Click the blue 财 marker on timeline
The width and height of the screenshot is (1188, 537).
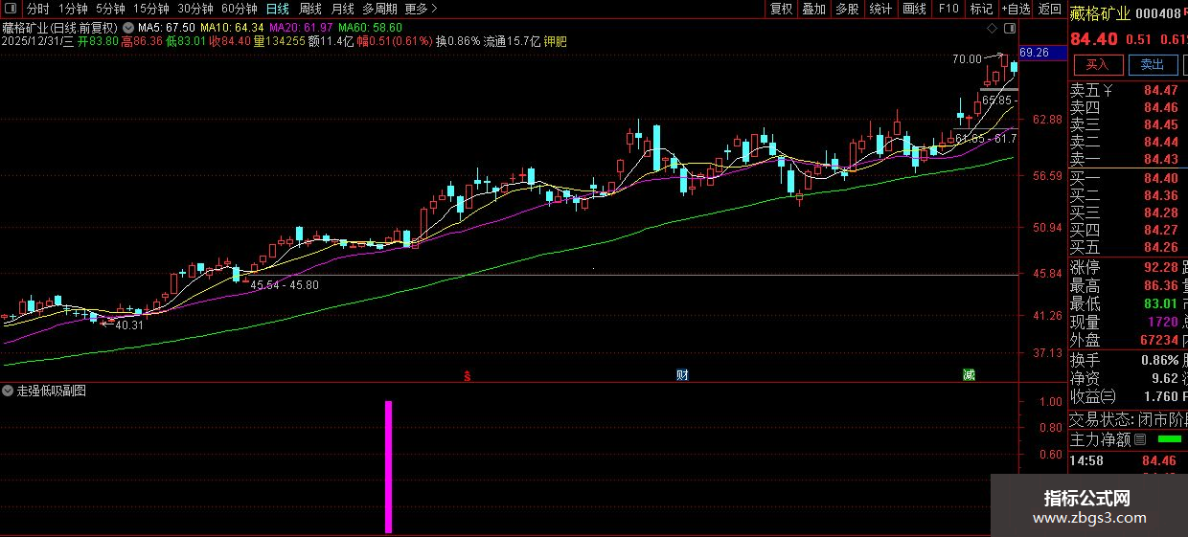coord(682,375)
